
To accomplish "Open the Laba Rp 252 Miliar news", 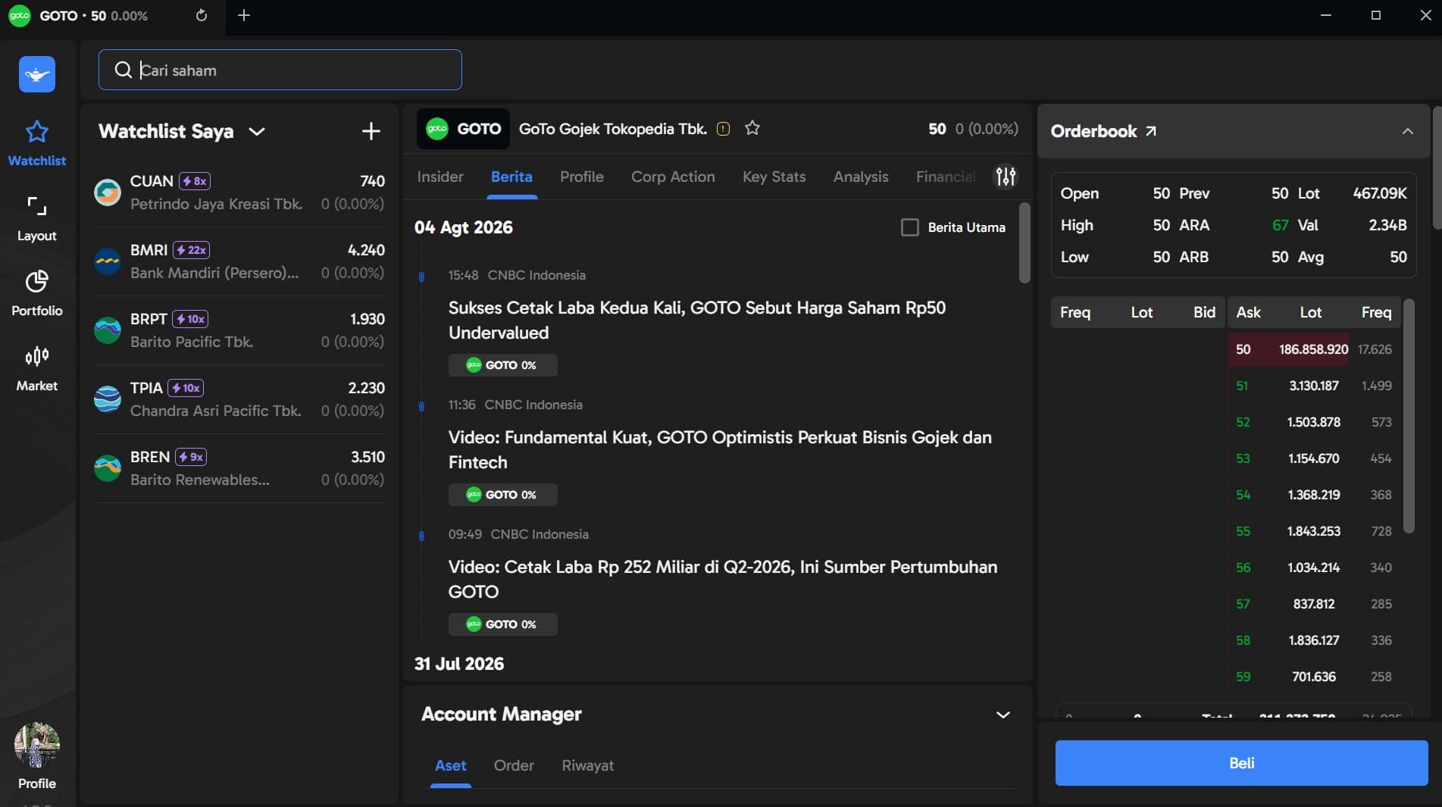I will (723, 579).
